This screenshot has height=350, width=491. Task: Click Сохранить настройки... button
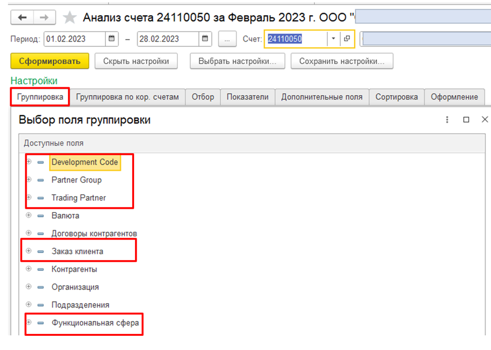(342, 61)
